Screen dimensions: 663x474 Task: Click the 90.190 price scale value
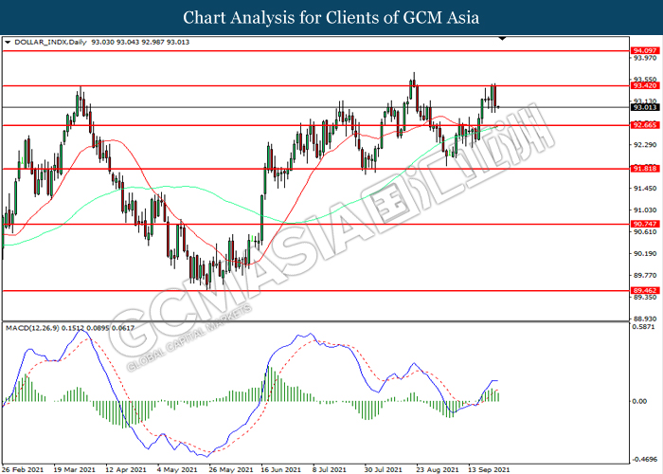645,254
